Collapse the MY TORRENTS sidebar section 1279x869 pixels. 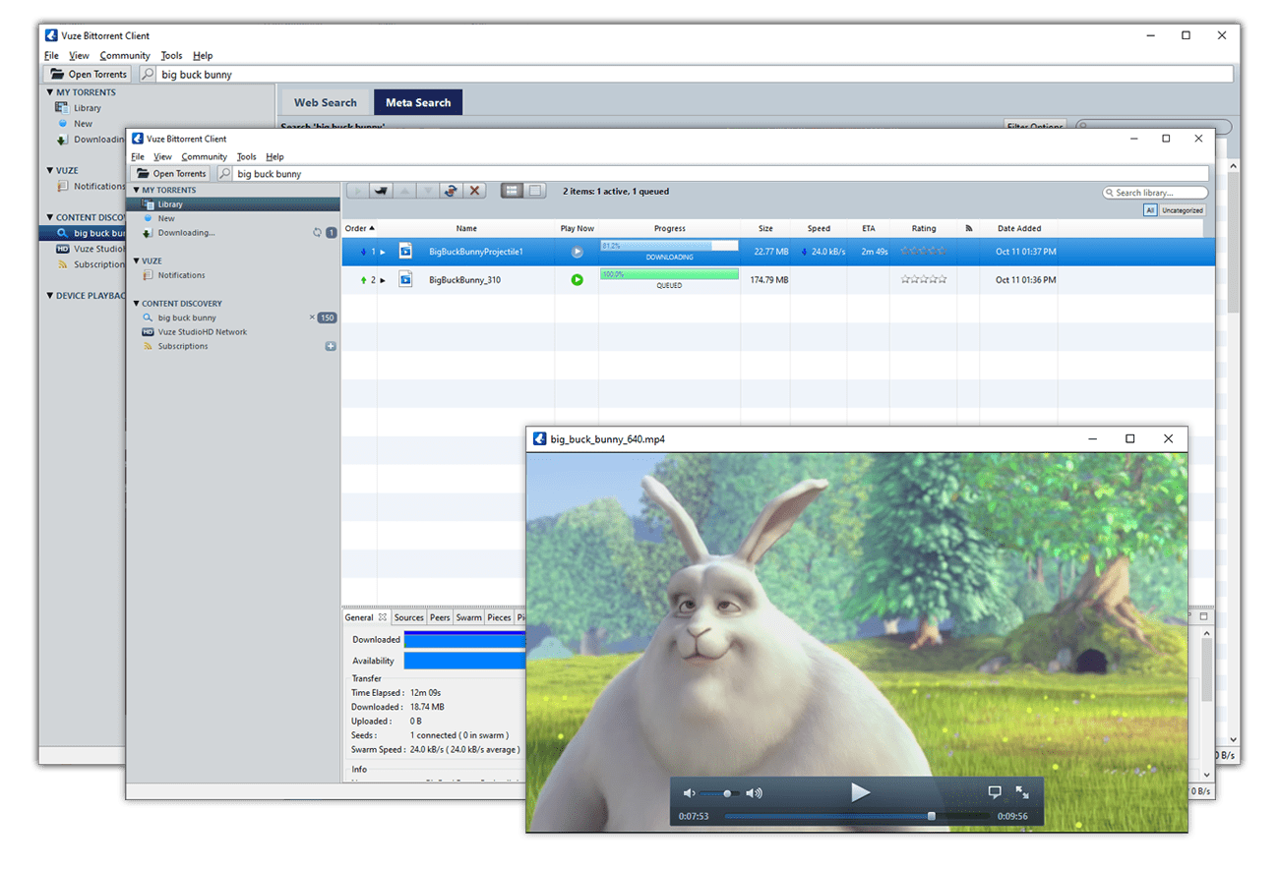[x=136, y=191]
